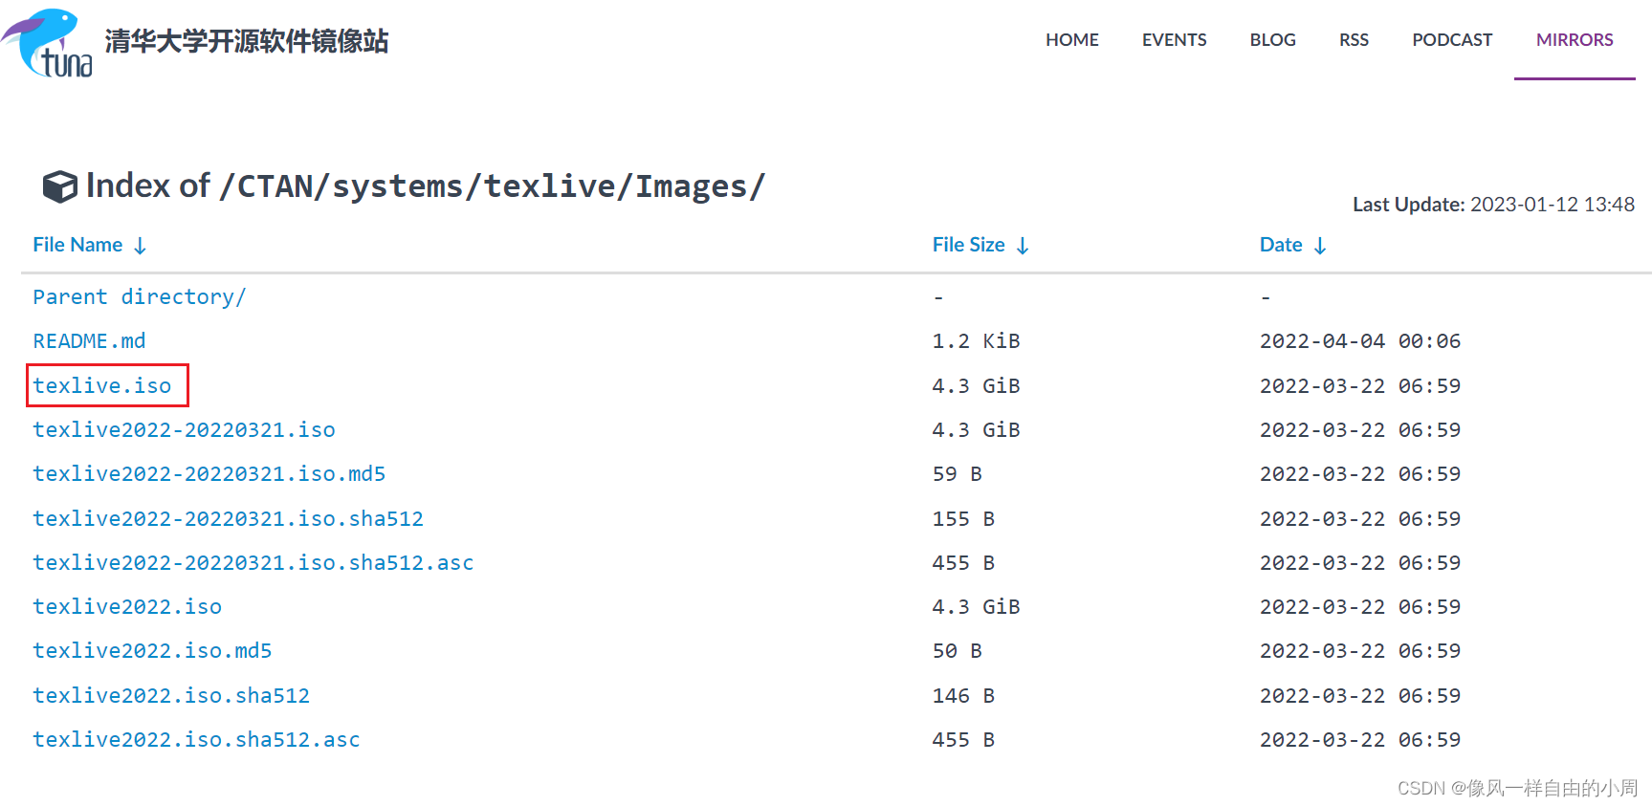Viewport: 1652px width, 806px height.
Task: Download texlive.iso
Action: click(102, 386)
